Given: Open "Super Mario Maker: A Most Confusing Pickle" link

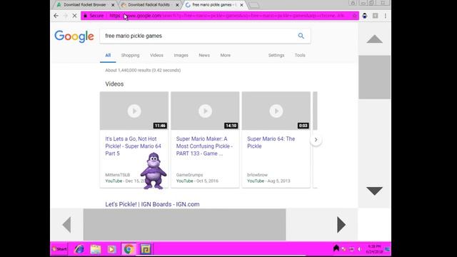Looking at the screenshot, I should pyautogui.click(x=204, y=146).
